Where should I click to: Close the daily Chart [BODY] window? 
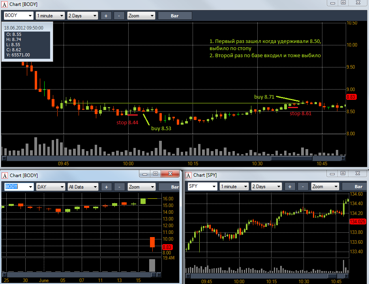(x=170, y=174)
